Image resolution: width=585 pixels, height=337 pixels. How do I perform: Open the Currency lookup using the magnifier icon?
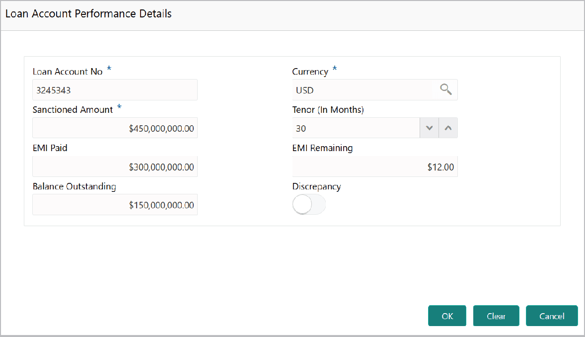[445, 89]
